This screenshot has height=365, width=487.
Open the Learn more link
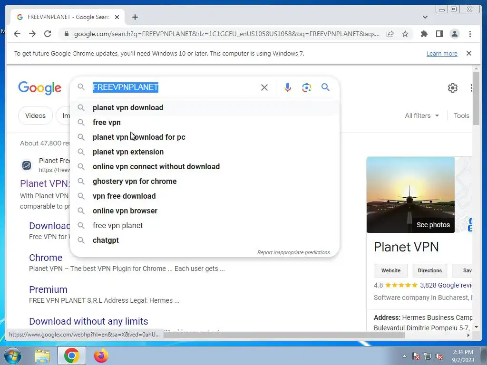442,53
